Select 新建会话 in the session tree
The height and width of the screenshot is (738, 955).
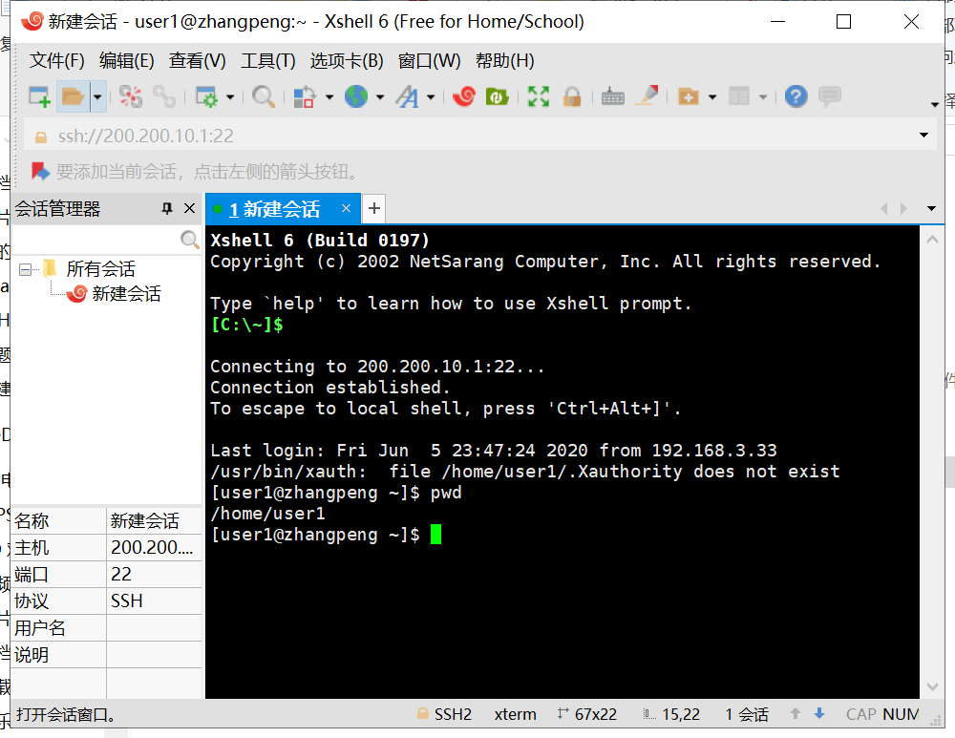(127, 294)
